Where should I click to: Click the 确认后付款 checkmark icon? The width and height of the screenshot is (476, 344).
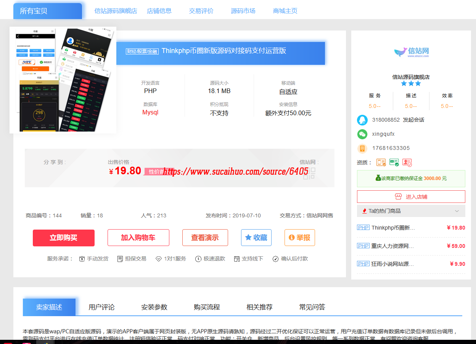coord(275,259)
